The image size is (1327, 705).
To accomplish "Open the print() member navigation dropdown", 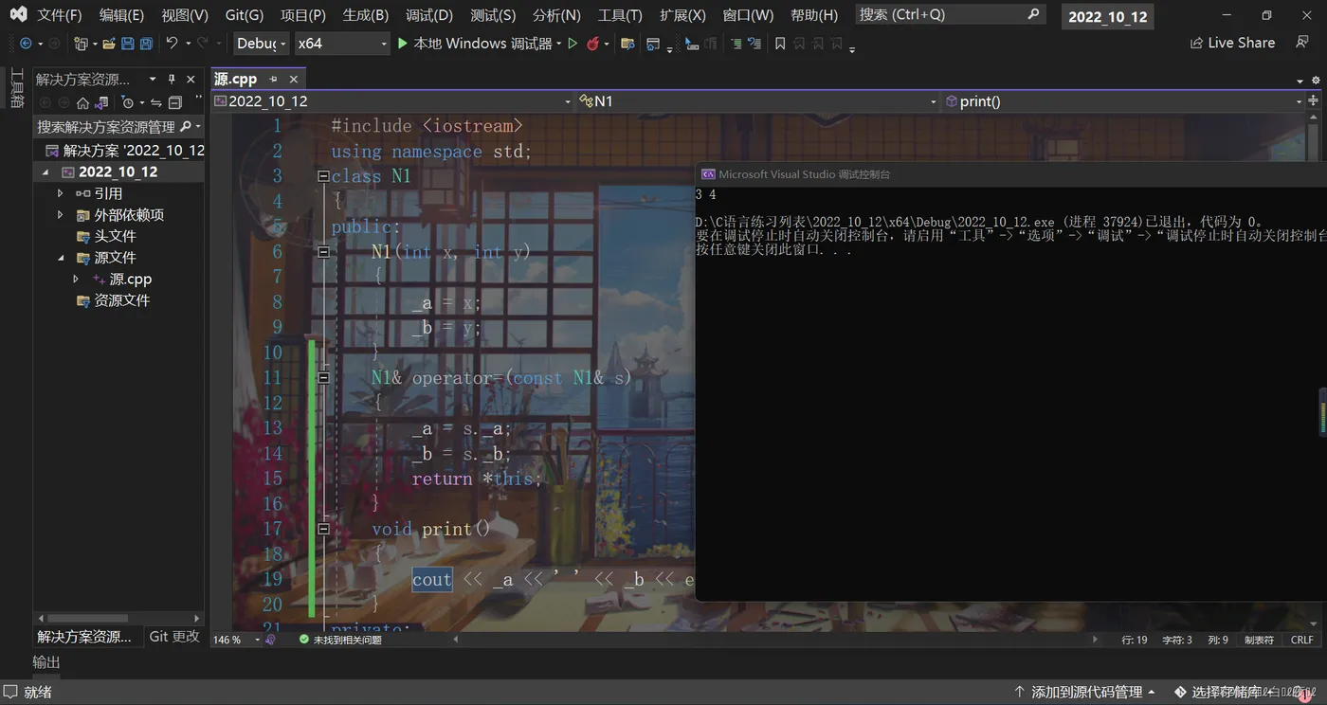I will 1124,101.
